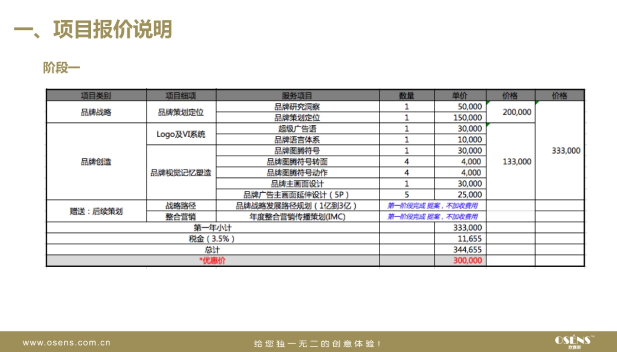The image size is (617, 352).
Task: Select the 年度整合营销传播策划(IMC) cell
Action: click(297, 216)
